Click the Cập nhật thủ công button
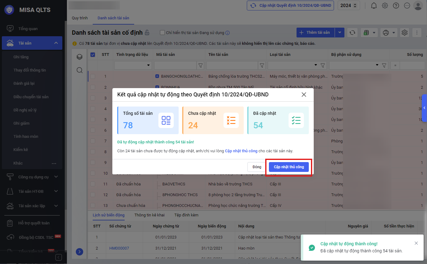Image resolution: width=427 pixels, height=264 pixels. 289,167
